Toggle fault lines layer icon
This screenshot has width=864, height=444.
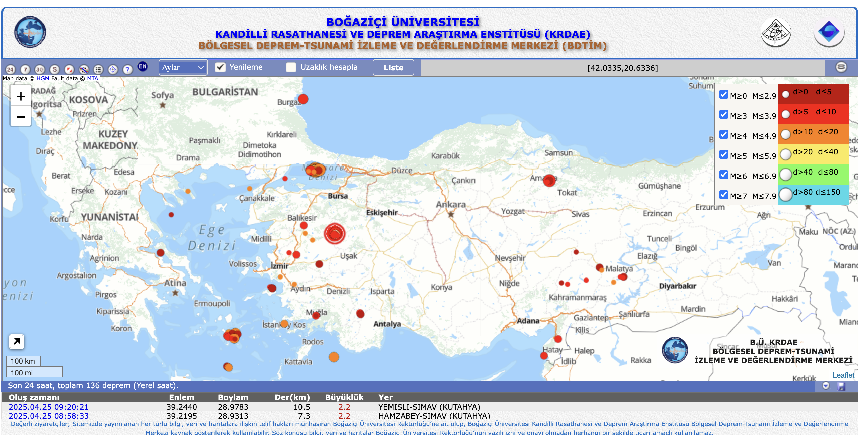pos(84,69)
